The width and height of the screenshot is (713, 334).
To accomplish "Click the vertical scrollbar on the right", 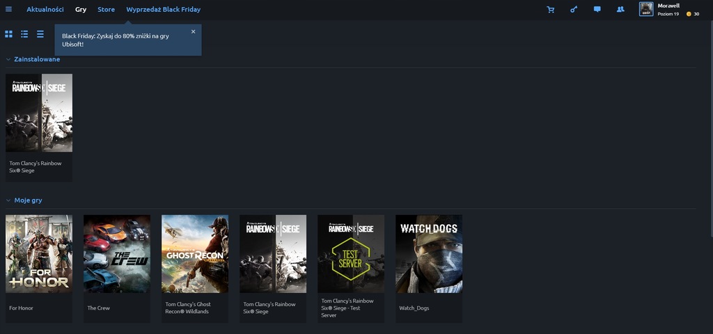I will pos(711,129).
